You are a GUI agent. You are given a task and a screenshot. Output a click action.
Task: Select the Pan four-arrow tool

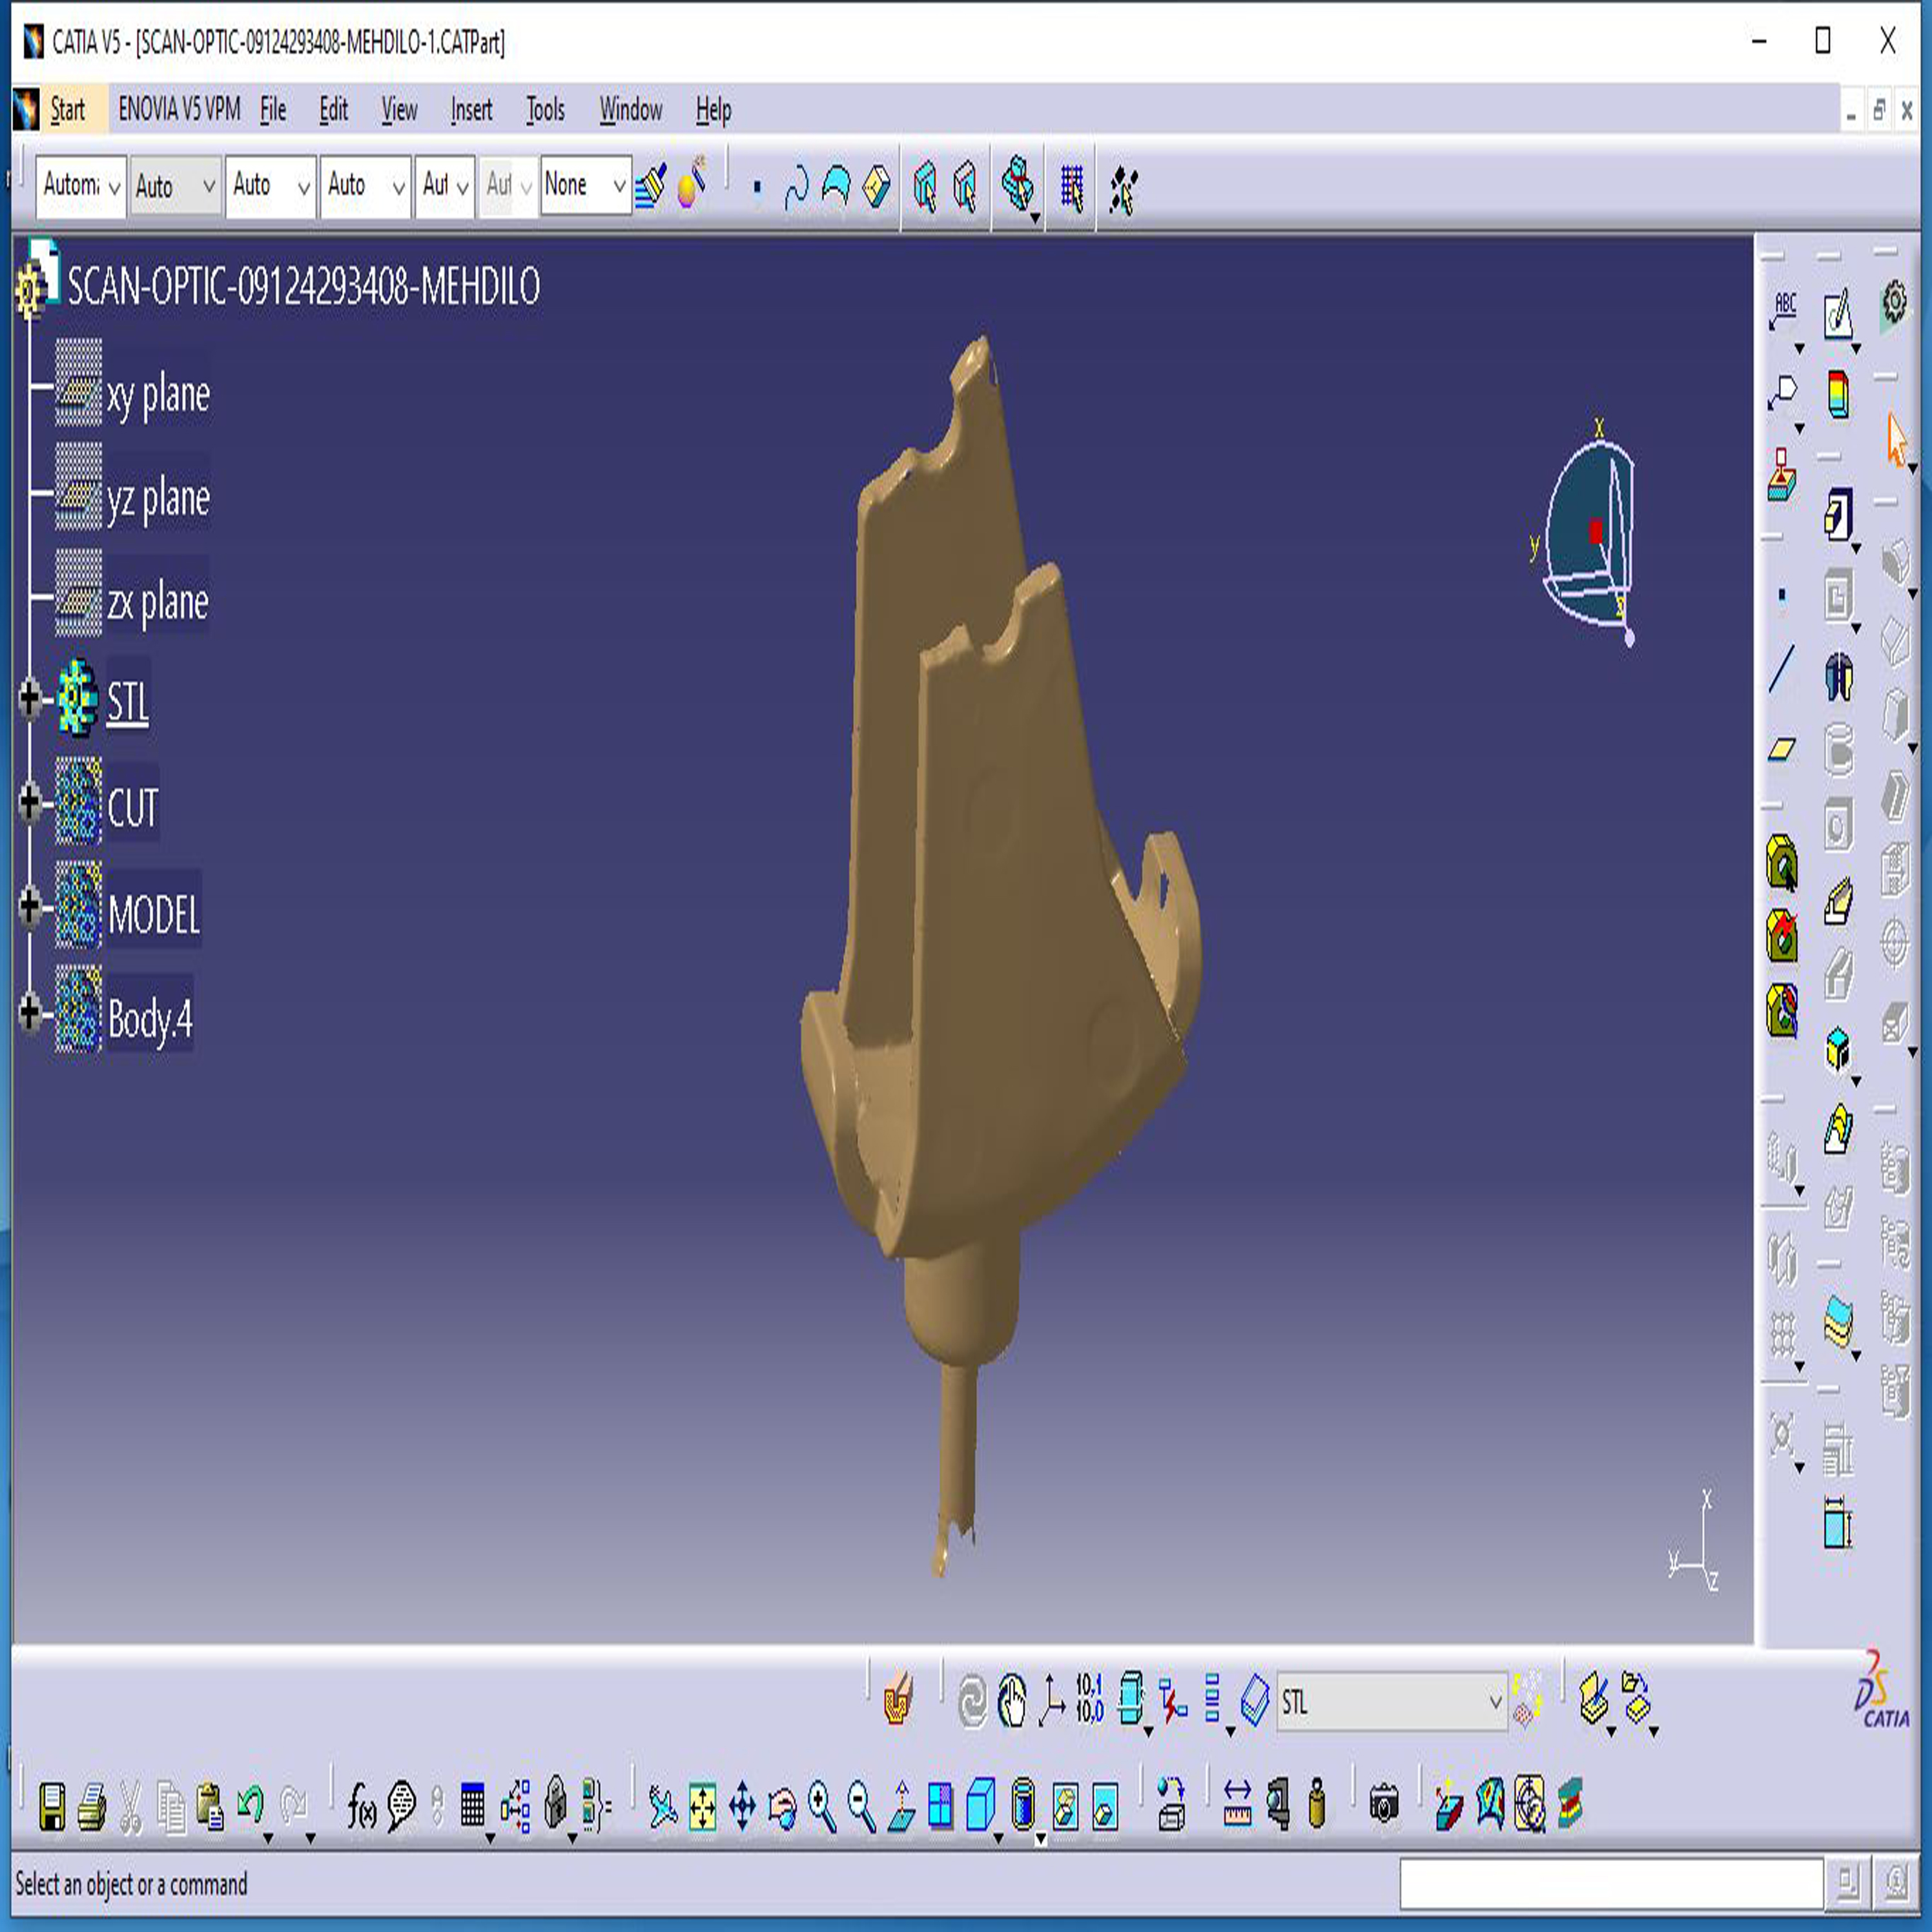click(742, 1807)
